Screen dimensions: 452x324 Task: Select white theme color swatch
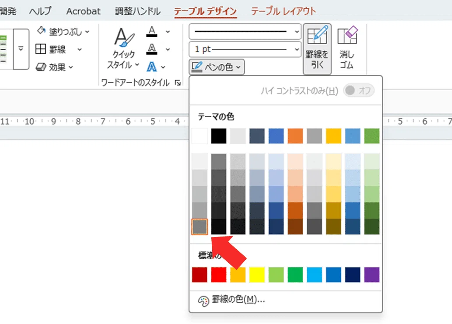pyautogui.click(x=200, y=136)
